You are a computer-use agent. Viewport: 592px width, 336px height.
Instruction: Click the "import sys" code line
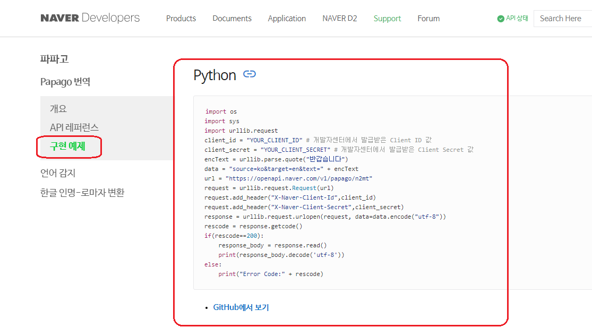(221, 121)
